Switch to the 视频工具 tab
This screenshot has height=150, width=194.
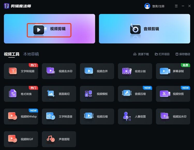(12, 54)
